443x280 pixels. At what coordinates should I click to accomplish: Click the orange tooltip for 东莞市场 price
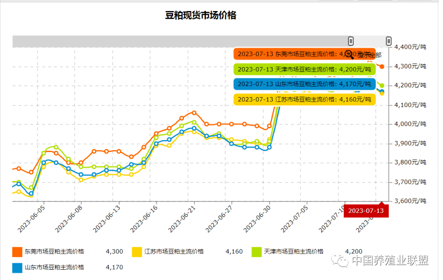[x=304, y=54]
